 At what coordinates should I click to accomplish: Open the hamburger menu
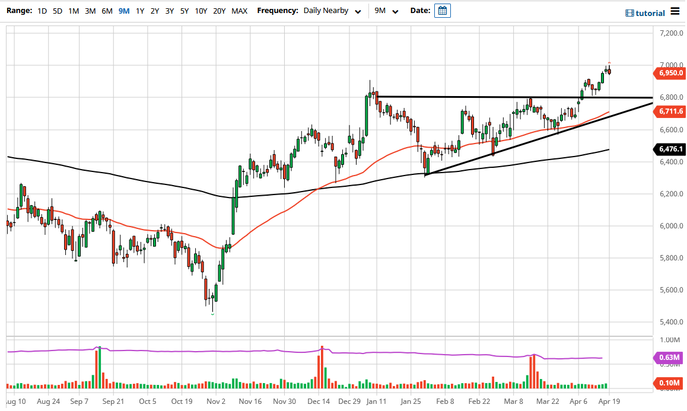coord(674,11)
